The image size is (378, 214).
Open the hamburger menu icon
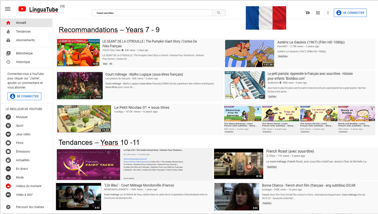(x=8, y=9)
